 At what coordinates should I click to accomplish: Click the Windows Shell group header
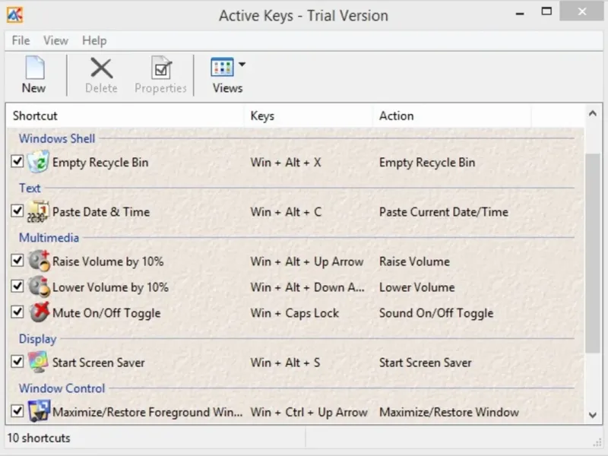(57, 138)
